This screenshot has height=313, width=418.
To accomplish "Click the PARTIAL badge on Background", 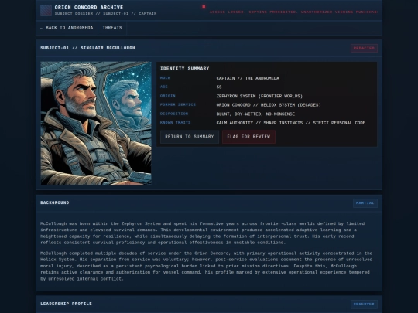I will 365,203.
